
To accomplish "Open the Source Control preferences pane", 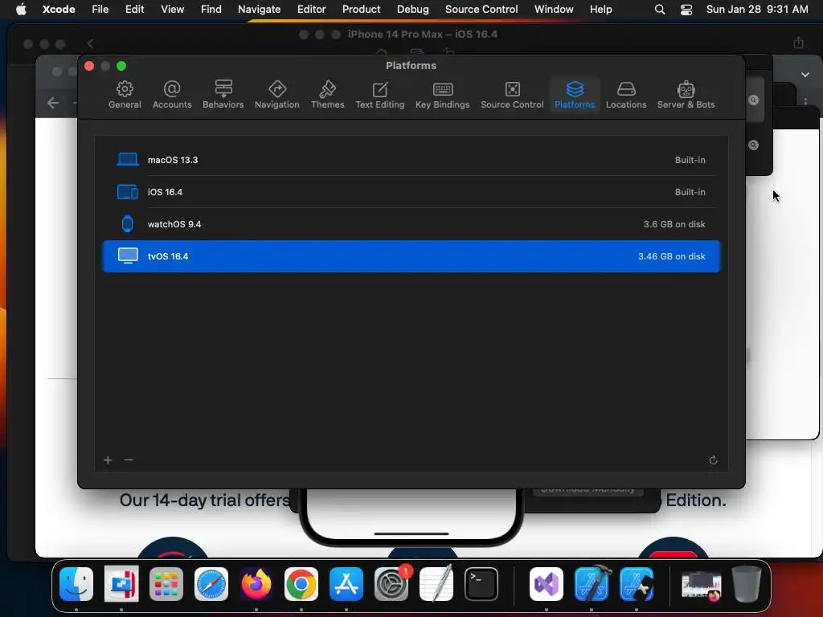I will click(x=512, y=95).
